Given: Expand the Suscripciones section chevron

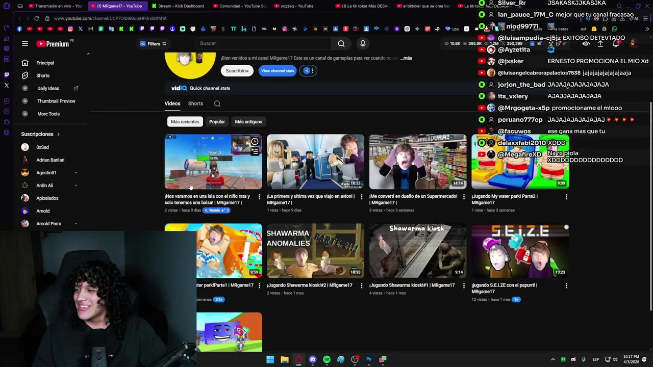Looking at the screenshot, I should [x=58, y=134].
